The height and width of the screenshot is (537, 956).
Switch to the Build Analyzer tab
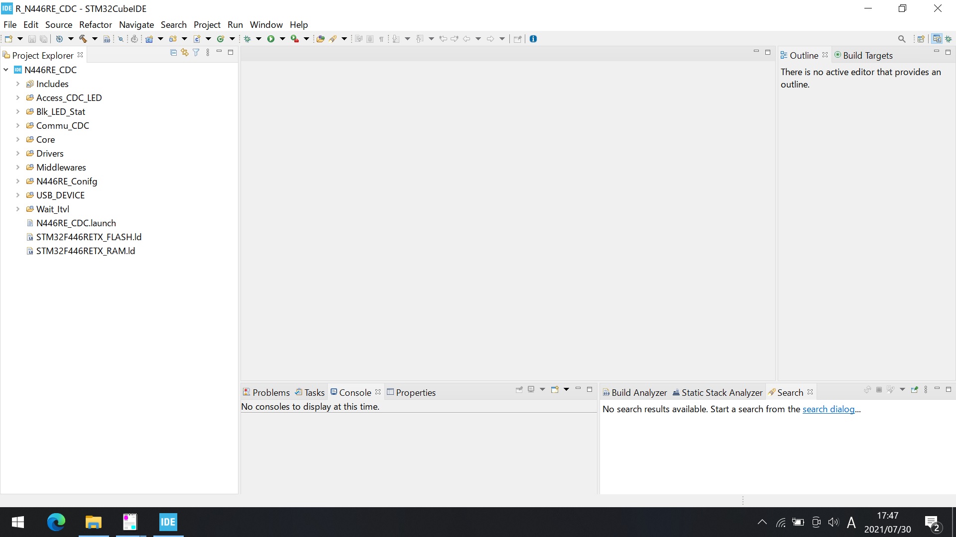(635, 392)
